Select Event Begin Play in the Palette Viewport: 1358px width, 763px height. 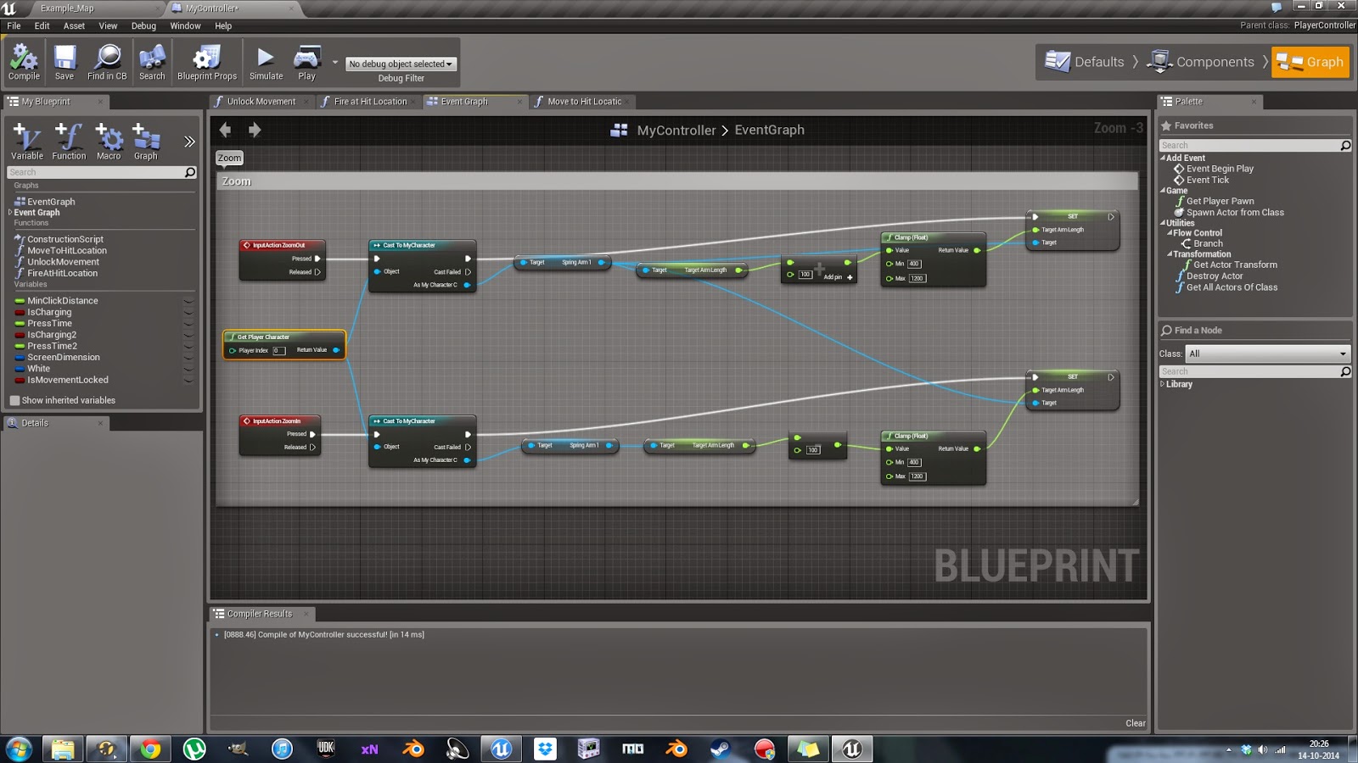coord(1220,169)
